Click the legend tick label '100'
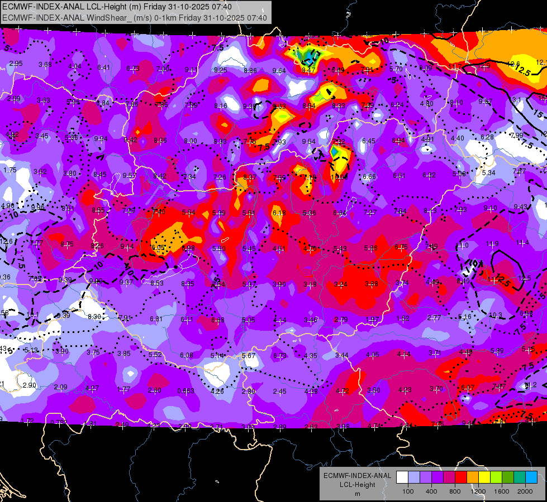This screenshot has height=502, width=547. coord(408,491)
